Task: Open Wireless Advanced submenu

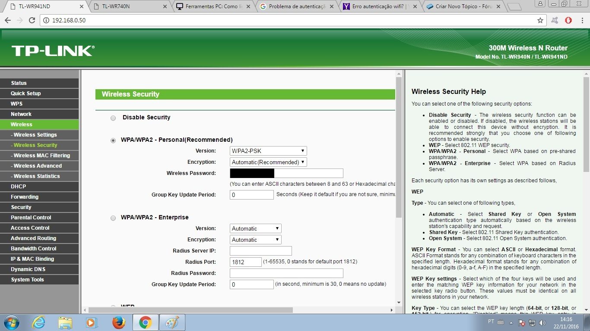Action: pos(39,166)
